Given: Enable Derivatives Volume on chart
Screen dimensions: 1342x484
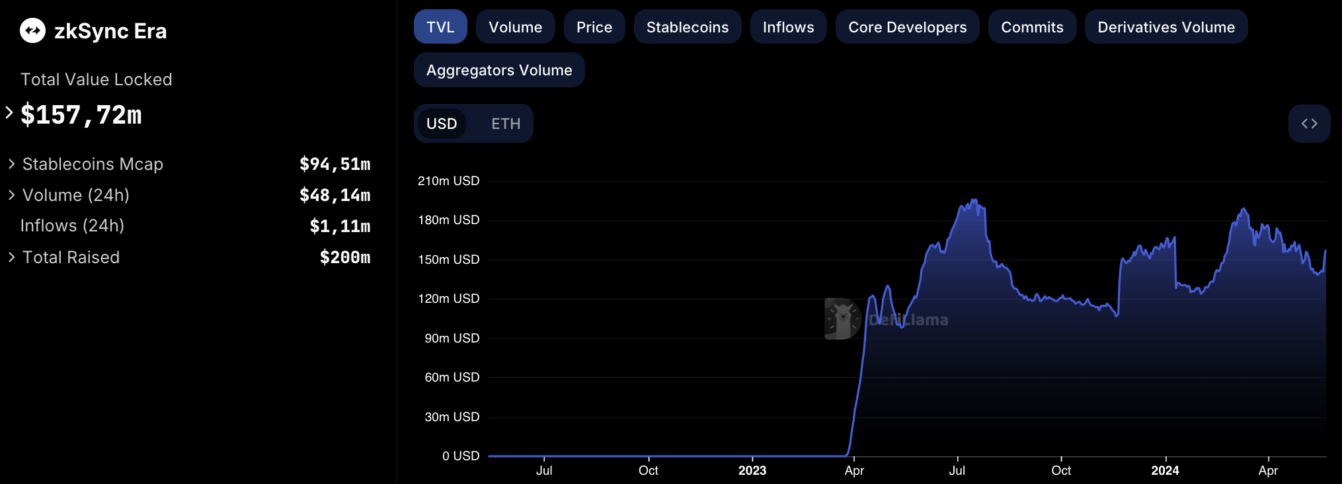Looking at the screenshot, I should pos(1165,27).
